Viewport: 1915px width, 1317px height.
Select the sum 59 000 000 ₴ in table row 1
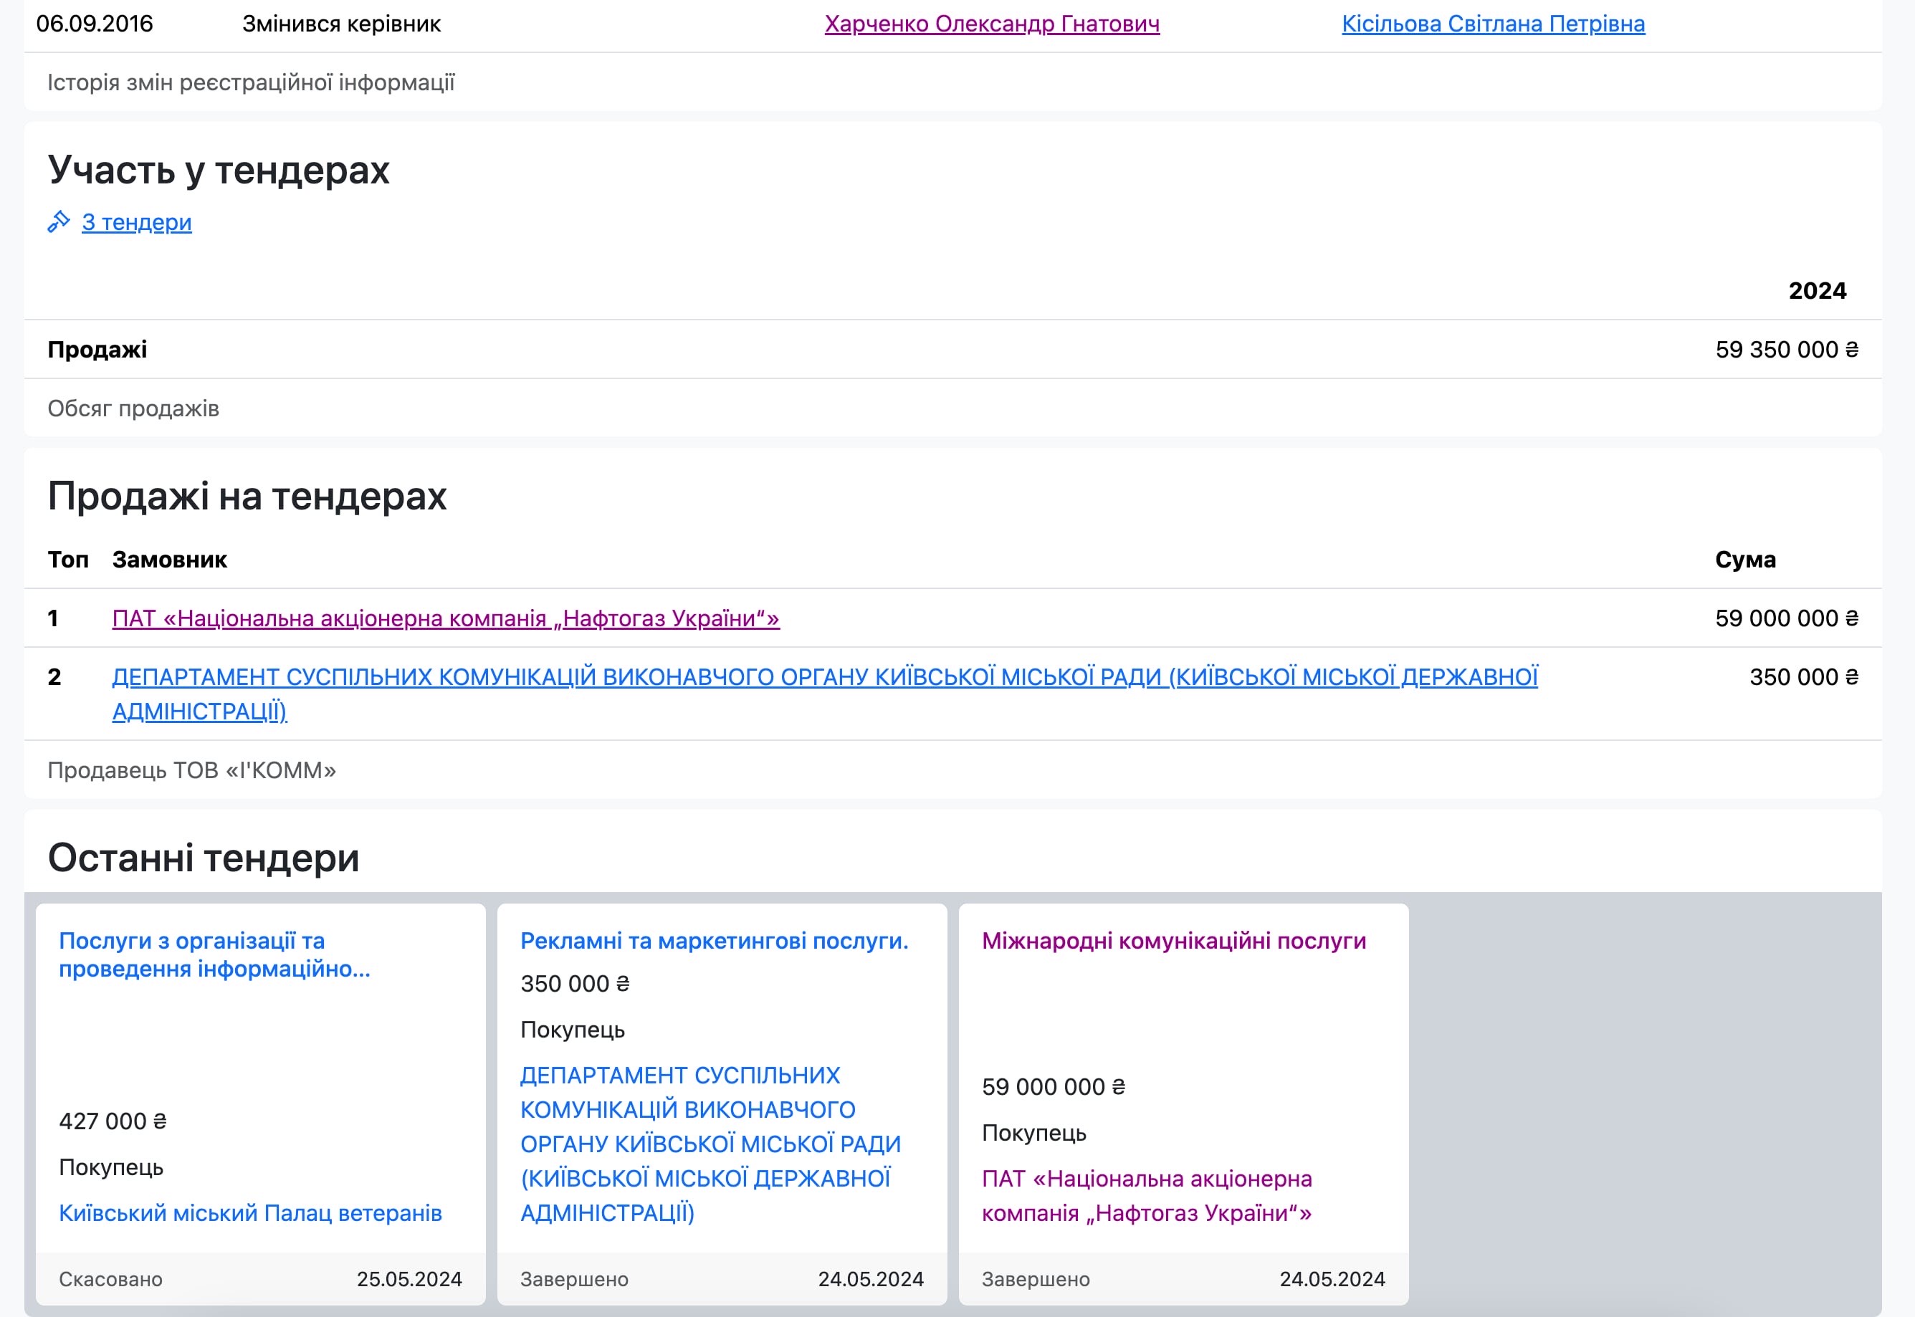[x=1787, y=618]
